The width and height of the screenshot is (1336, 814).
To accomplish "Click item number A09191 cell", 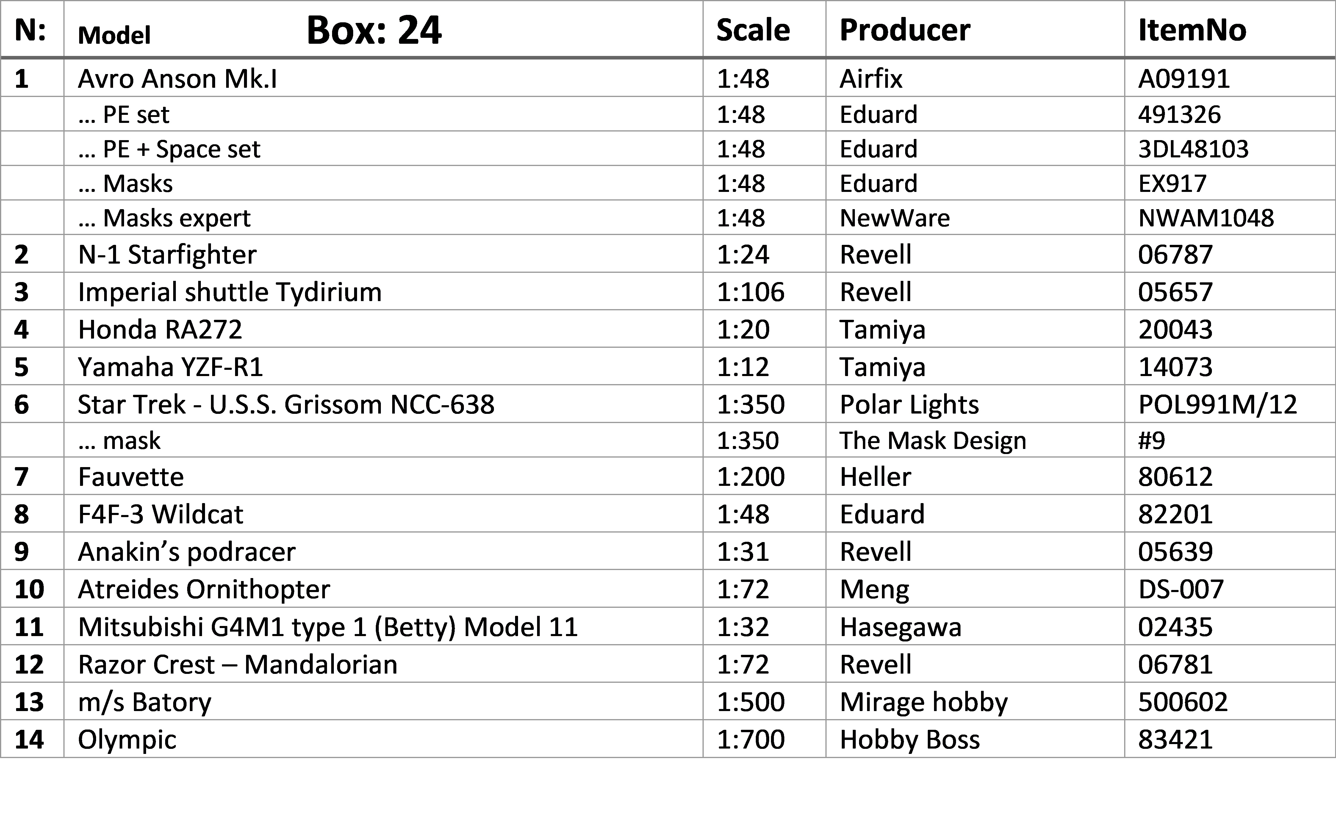I will click(x=1230, y=78).
